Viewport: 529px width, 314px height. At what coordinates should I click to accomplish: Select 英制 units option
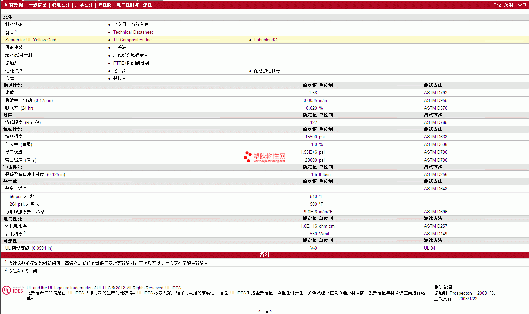tap(509, 5)
